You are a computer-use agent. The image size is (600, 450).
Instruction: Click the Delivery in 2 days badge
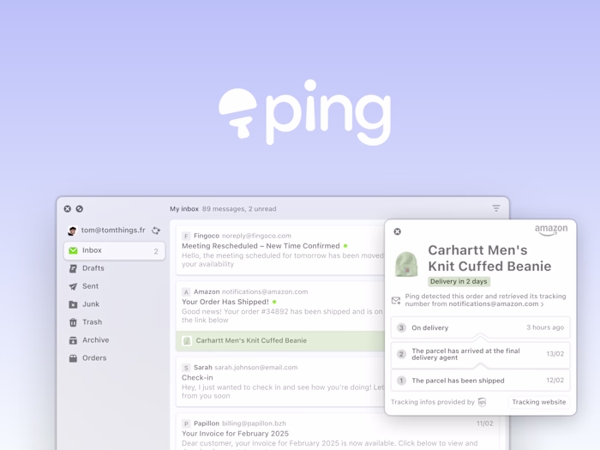click(x=459, y=281)
